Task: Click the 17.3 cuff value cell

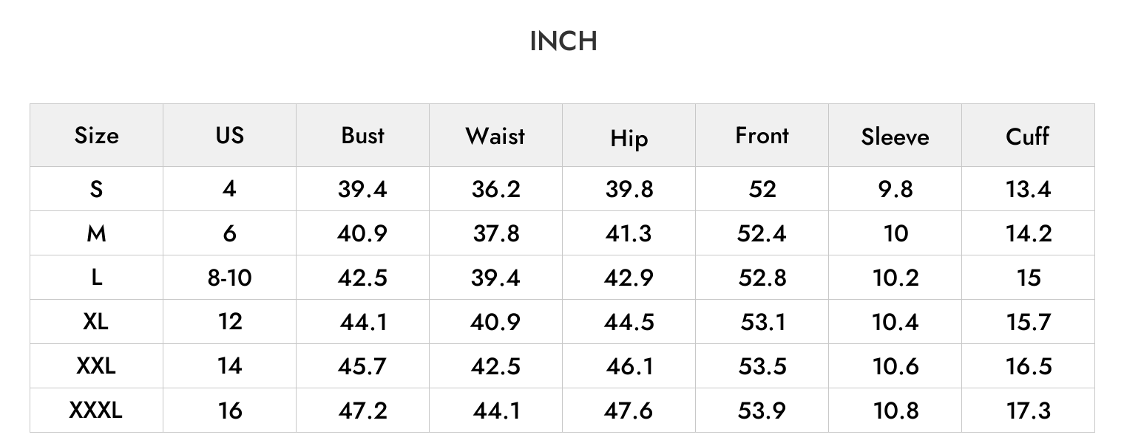Action: pos(1028,410)
